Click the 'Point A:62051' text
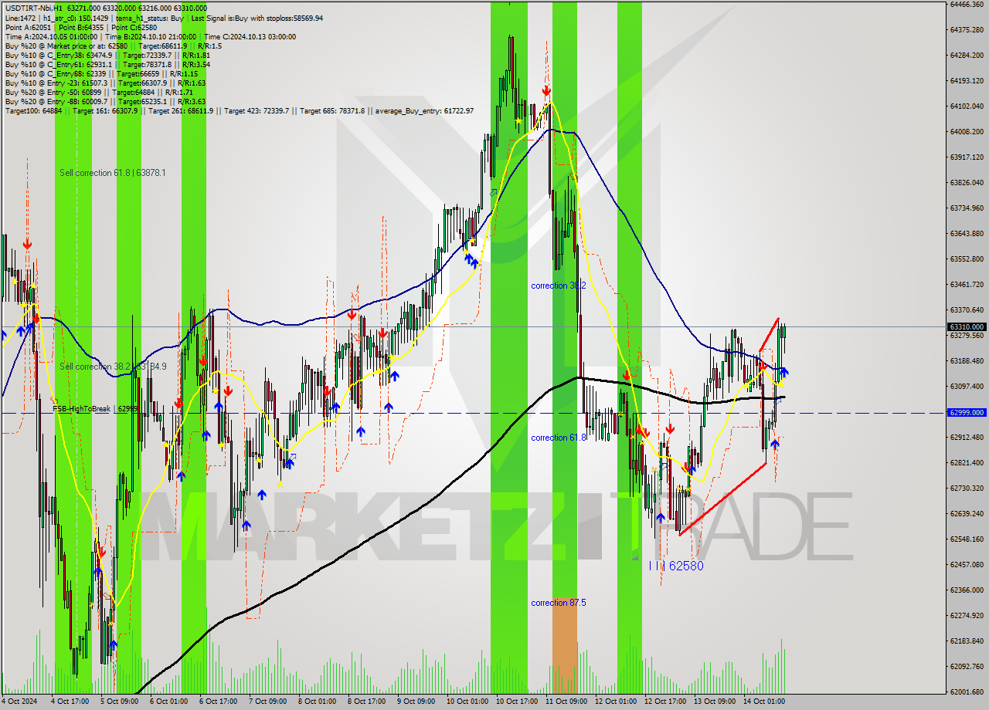 26,27
